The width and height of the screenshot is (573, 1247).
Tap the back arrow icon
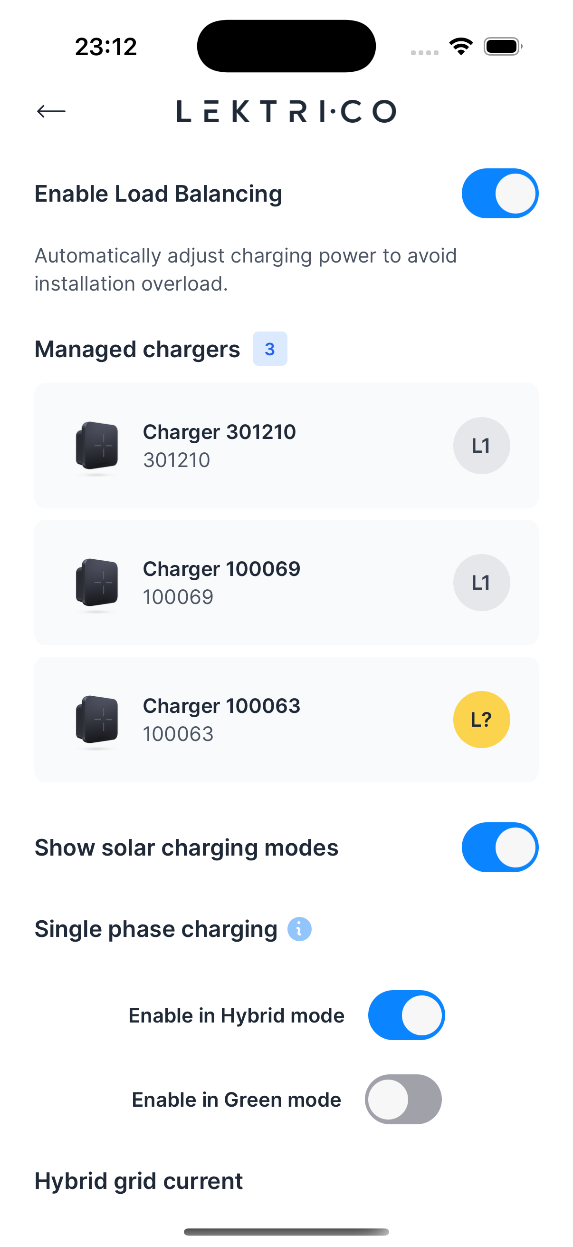pyautogui.click(x=51, y=111)
